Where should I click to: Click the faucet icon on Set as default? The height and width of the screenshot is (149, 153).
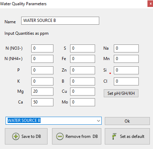tap(114, 136)
